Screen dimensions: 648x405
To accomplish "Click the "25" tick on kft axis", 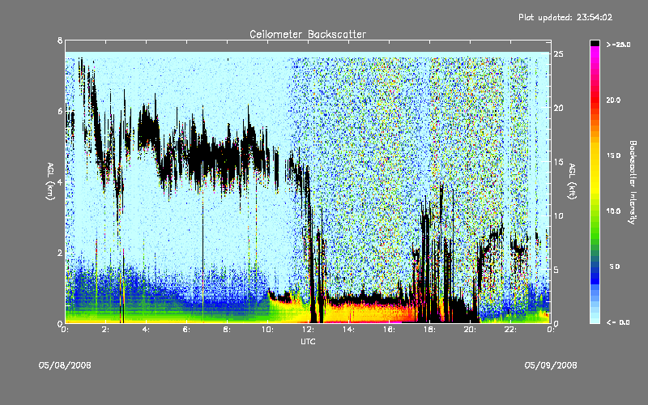I will 559,54.
